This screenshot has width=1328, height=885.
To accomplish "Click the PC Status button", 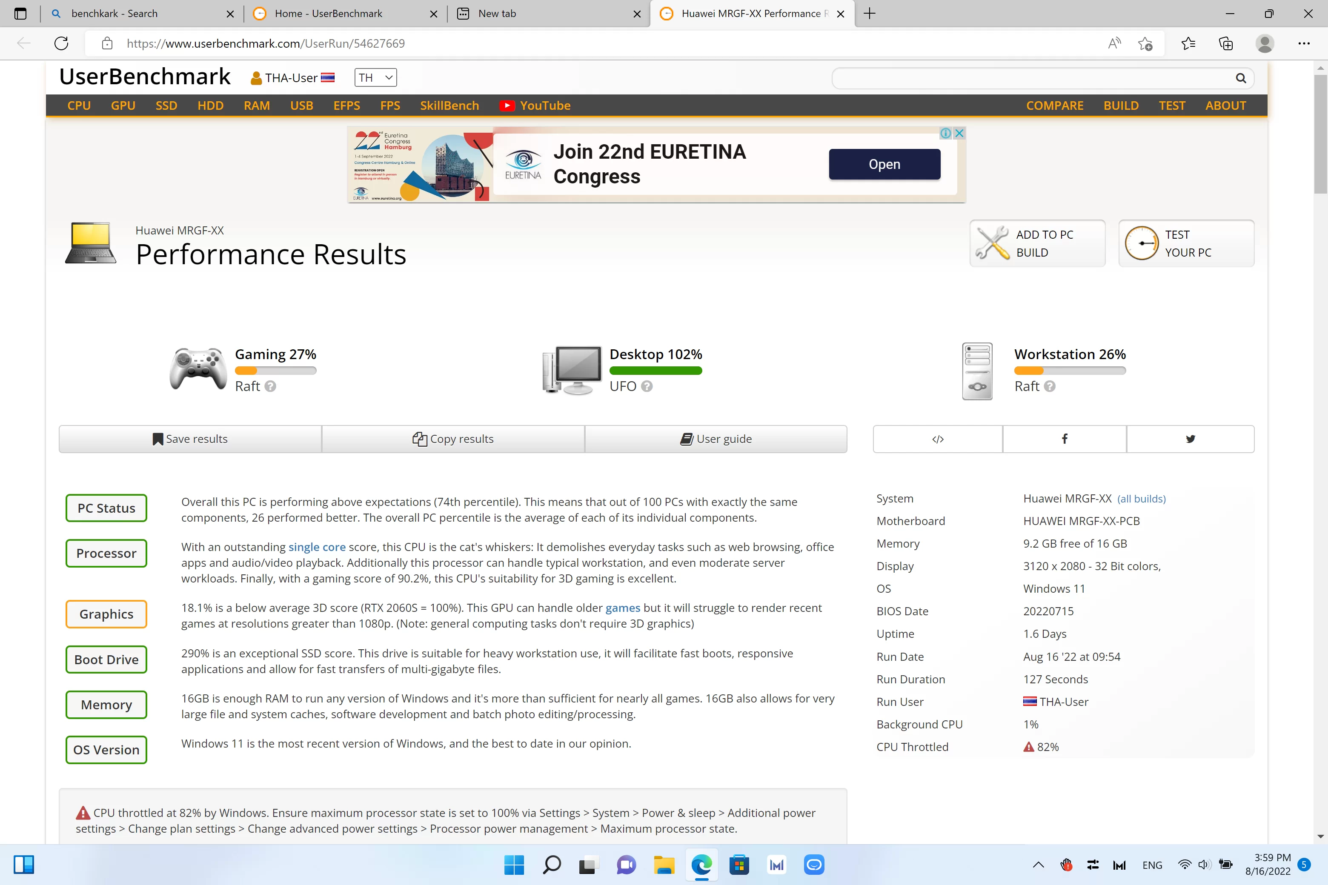I will (106, 508).
